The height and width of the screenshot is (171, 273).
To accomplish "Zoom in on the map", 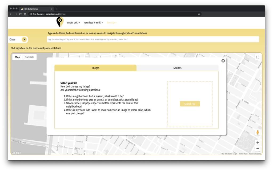I will (258, 143).
